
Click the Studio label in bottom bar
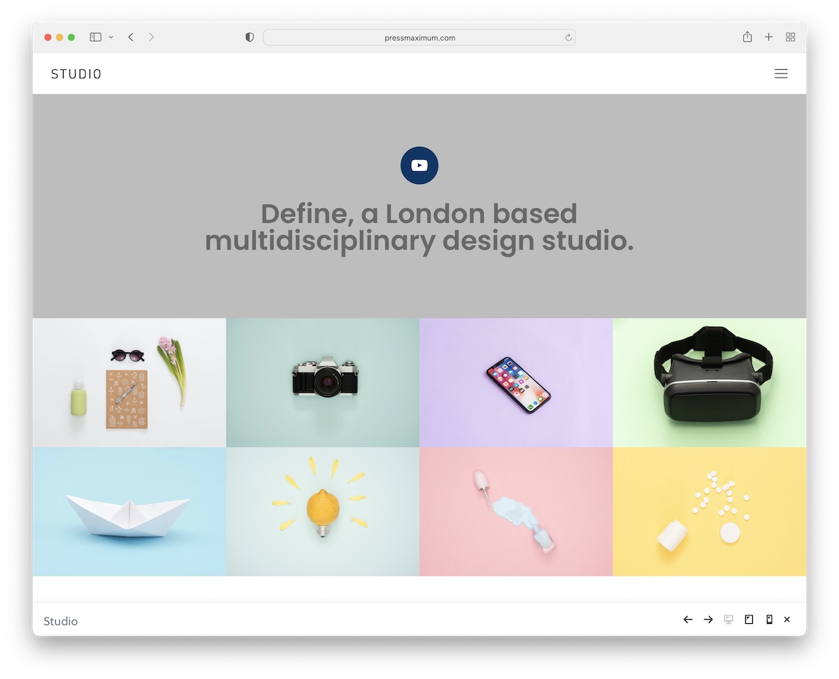[61, 621]
